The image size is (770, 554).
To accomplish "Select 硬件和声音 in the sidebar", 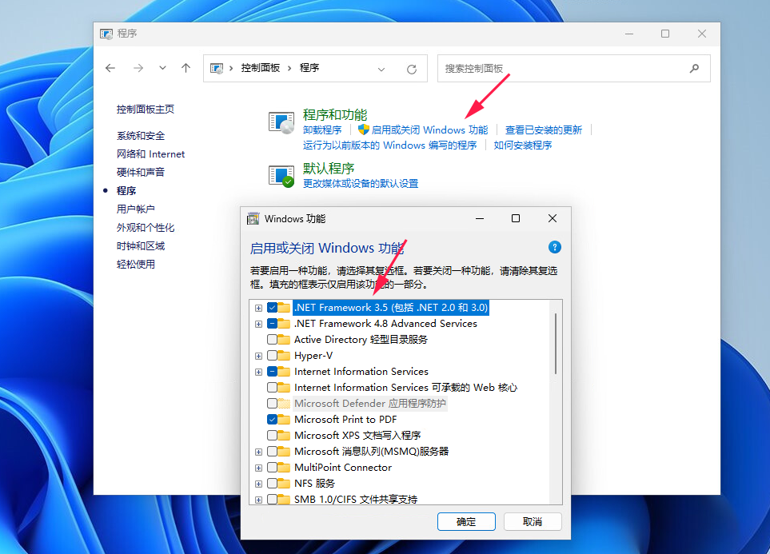I will [x=141, y=173].
